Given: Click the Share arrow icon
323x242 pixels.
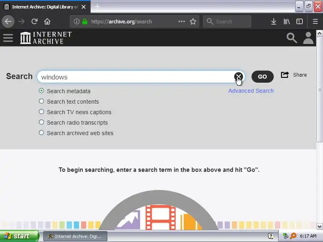Looking at the screenshot, I should 285,75.
